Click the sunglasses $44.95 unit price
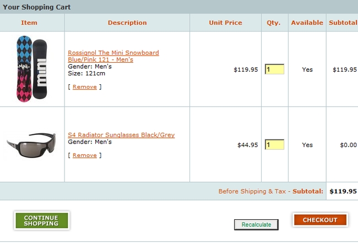This screenshot has height=244, width=358. coord(247,145)
